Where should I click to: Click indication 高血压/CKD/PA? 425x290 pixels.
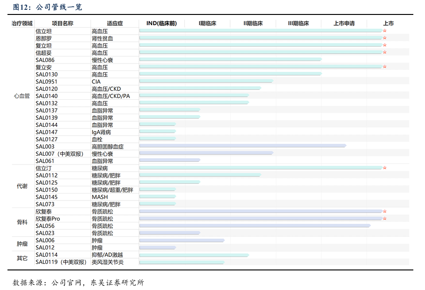(x=111, y=96)
